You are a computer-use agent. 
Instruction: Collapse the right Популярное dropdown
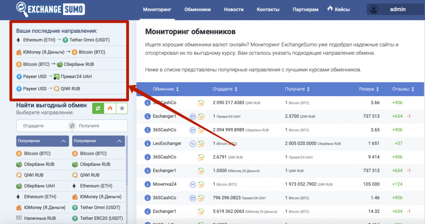[98, 141]
